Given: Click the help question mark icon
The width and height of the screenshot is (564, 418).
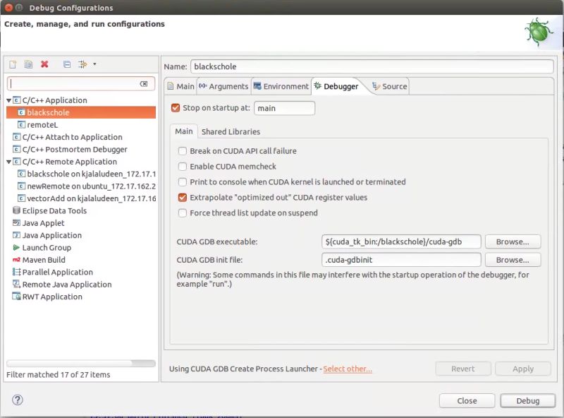Looking at the screenshot, I should pyautogui.click(x=18, y=400).
